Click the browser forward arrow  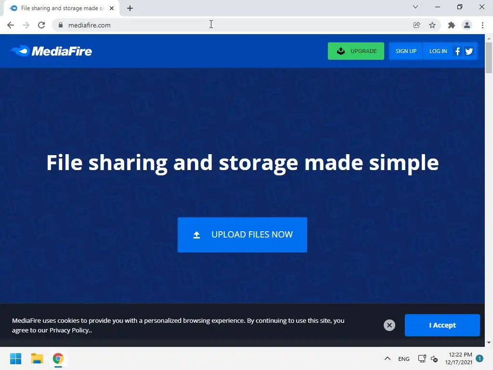(26, 25)
